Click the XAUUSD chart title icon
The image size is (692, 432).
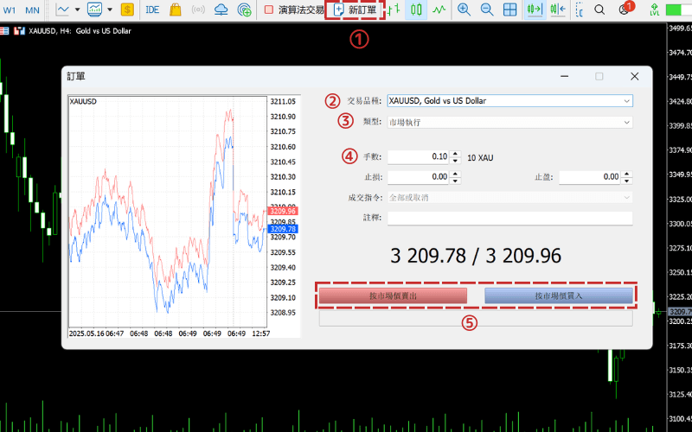(x=19, y=31)
